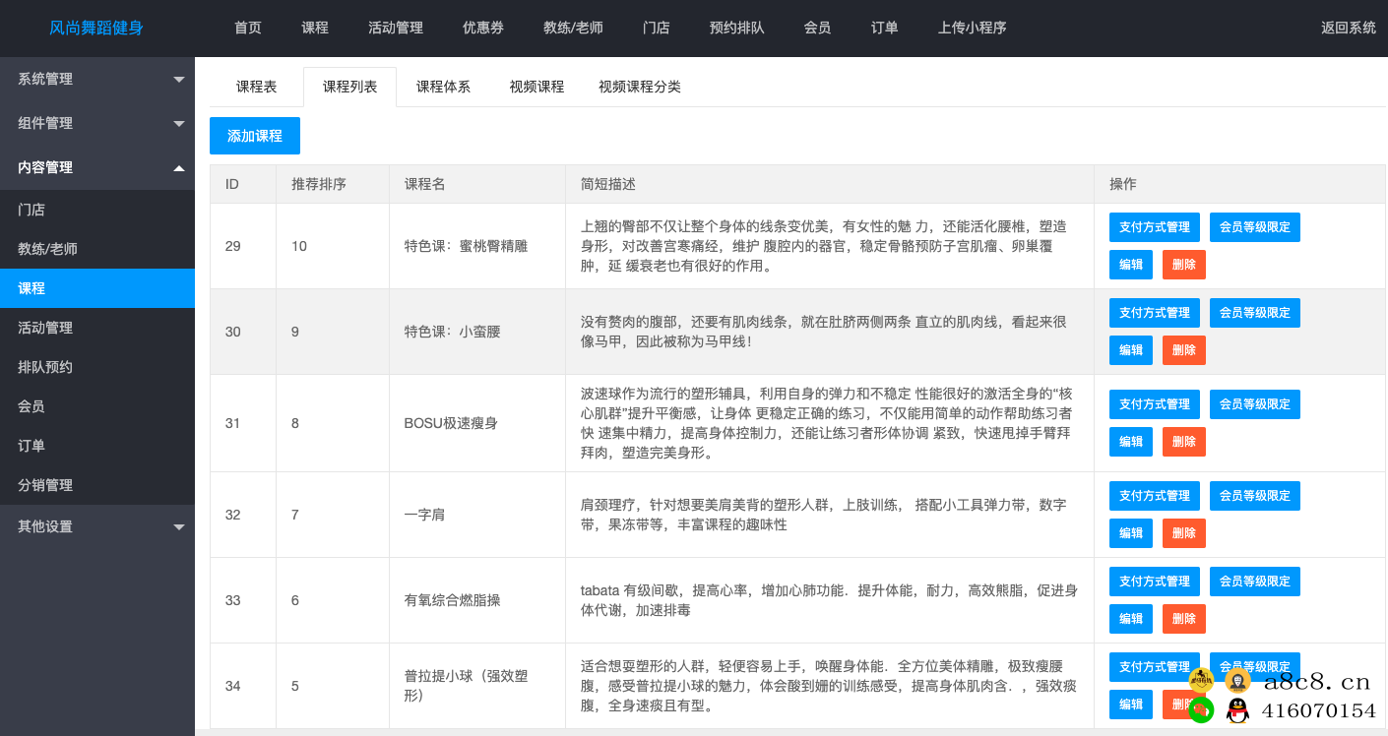The image size is (1388, 736).
Task: Edit the 小蛮腰 course
Action: (x=1131, y=350)
